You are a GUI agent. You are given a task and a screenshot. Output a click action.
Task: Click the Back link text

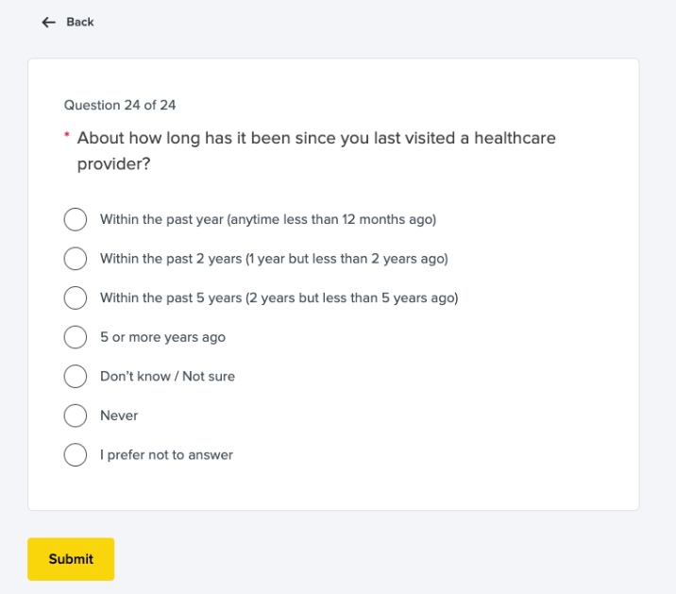pos(80,22)
